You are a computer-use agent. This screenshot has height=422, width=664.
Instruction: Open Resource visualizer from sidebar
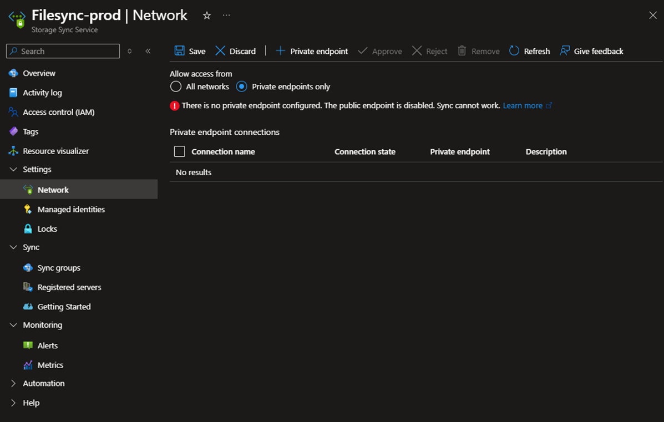coord(55,151)
